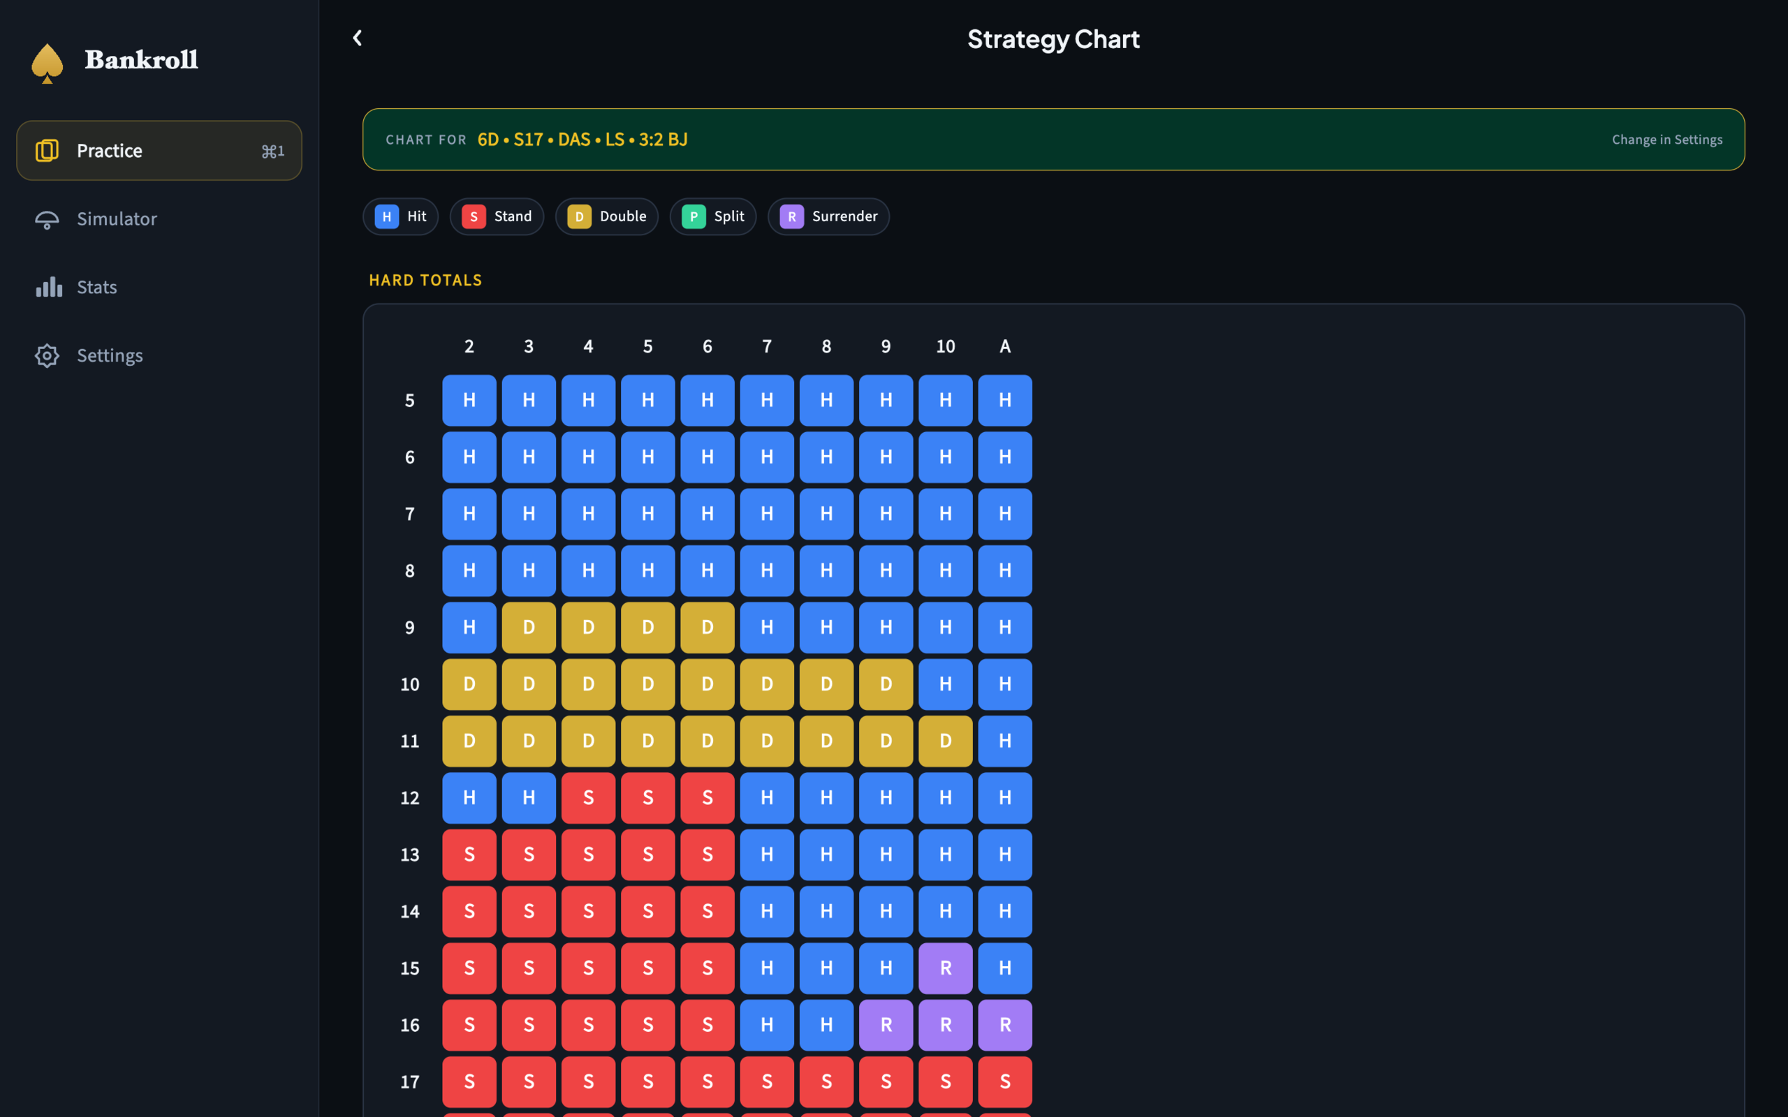Go back using the left chevron arrow
The height and width of the screenshot is (1117, 1788).
[x=358, y=38]
